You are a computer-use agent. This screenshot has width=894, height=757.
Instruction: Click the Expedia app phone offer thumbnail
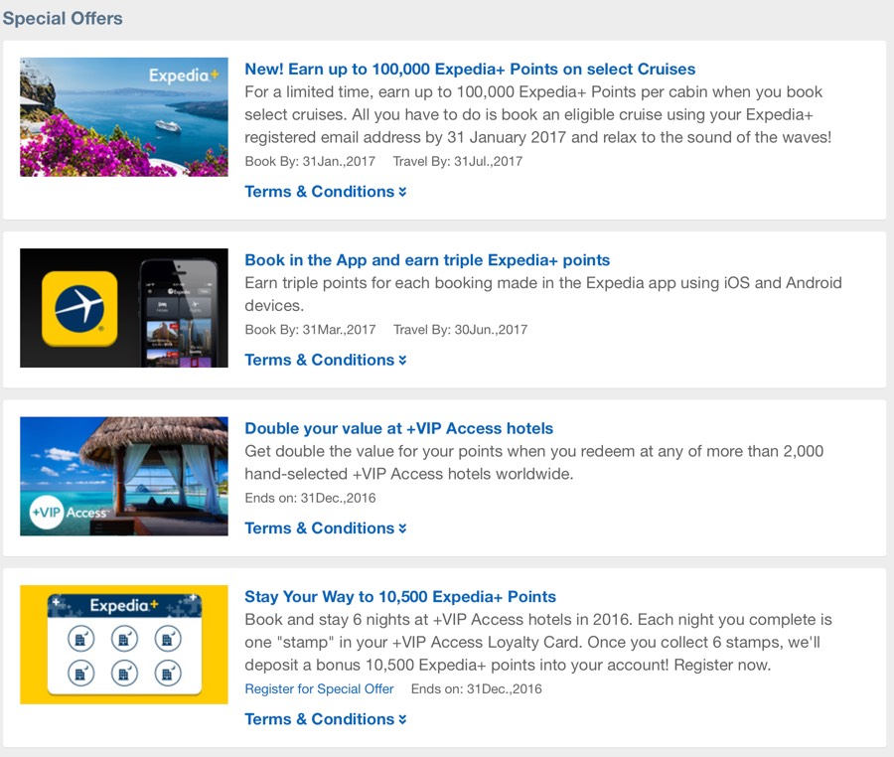coord(124,308)
